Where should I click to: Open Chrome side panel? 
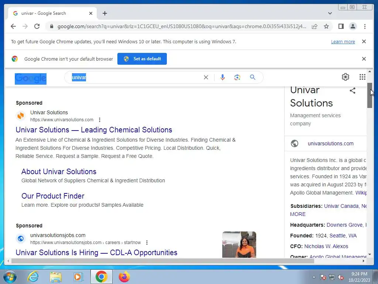pyautogui.click(x=341, y=26)
